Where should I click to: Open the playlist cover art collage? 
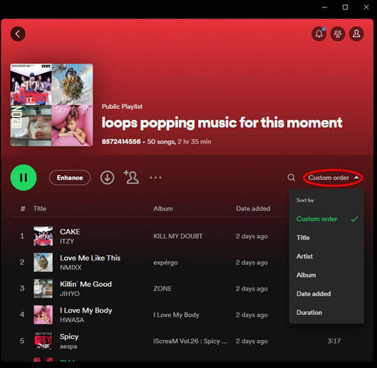pos(51,105)
